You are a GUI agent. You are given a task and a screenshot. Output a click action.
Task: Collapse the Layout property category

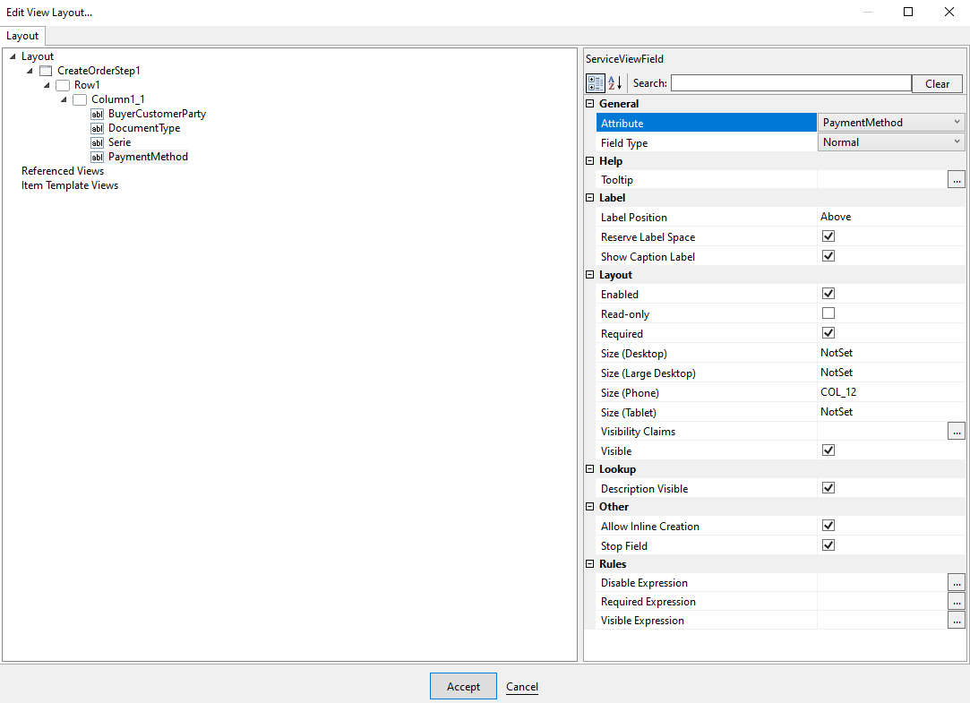590,275
